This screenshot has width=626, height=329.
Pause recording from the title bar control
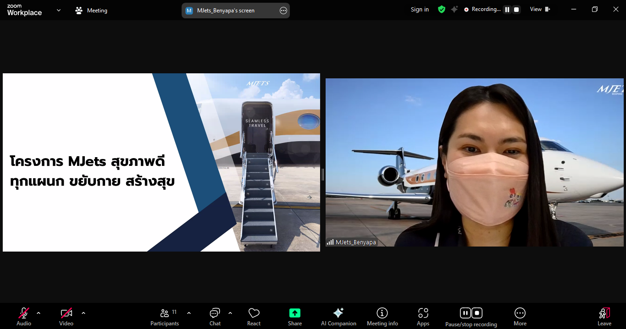[507, 10]
